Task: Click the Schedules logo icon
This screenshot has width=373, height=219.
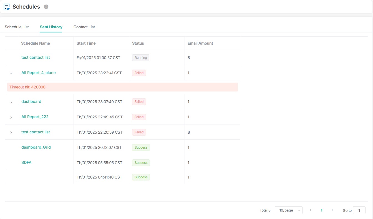Action: (x=7, y=7)
